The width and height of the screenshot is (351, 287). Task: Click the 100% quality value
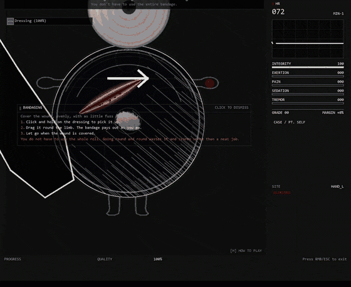coord(158,259)
